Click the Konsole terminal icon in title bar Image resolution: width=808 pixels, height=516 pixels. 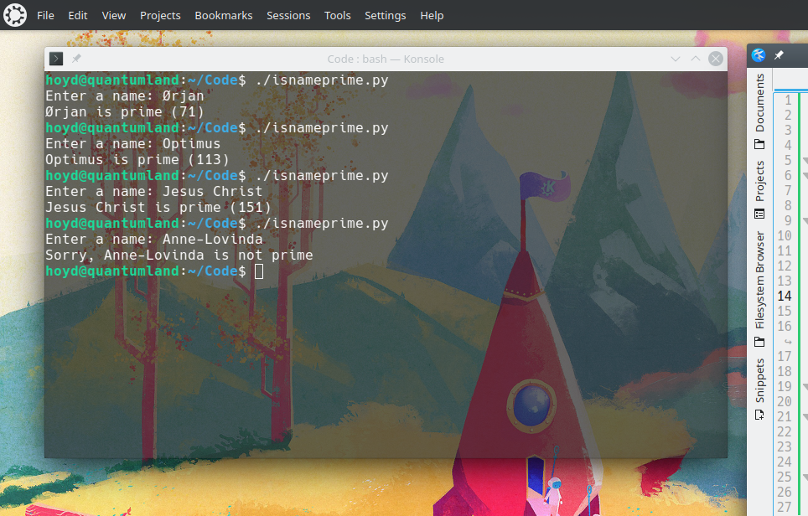click(56, 59)
